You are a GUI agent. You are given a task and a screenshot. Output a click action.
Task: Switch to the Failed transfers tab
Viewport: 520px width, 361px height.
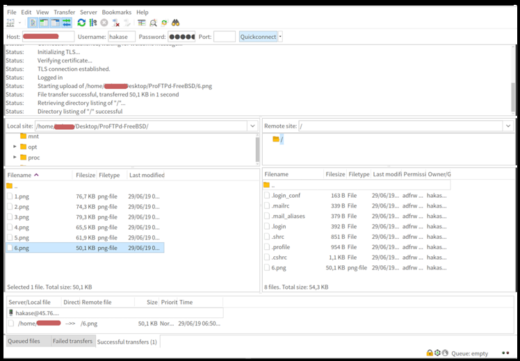click(x=72, y=342)
